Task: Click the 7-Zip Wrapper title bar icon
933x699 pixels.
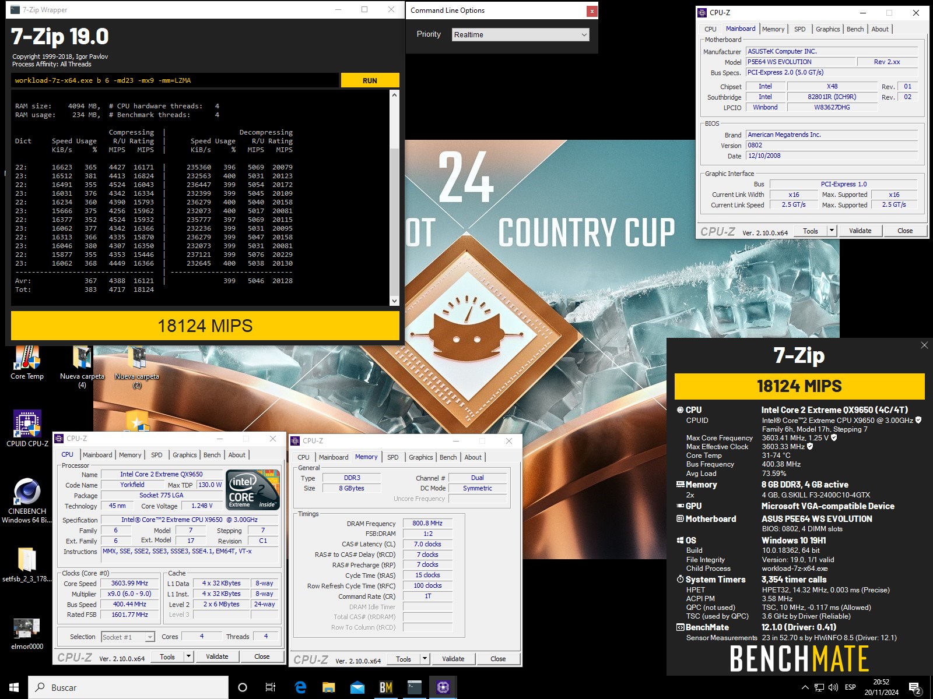Action: [15, 10]
